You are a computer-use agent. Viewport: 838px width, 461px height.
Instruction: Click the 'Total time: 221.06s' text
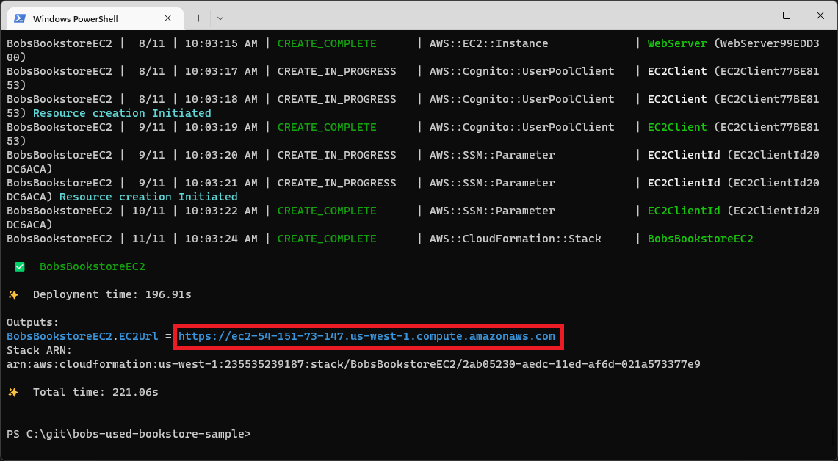click(95, 392)
